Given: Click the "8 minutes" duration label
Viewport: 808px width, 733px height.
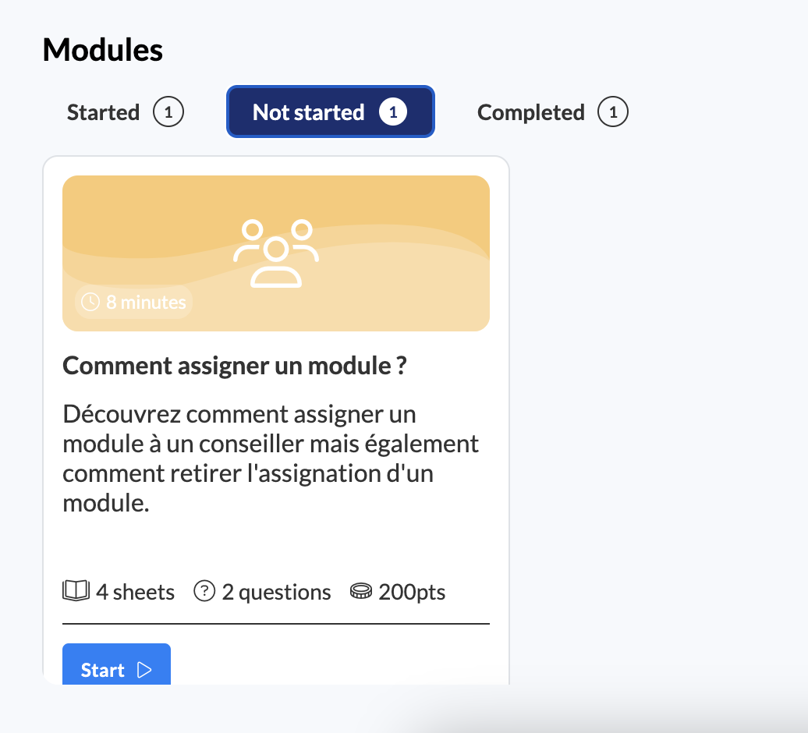Looking at the screenshot, I should point(146,302).
